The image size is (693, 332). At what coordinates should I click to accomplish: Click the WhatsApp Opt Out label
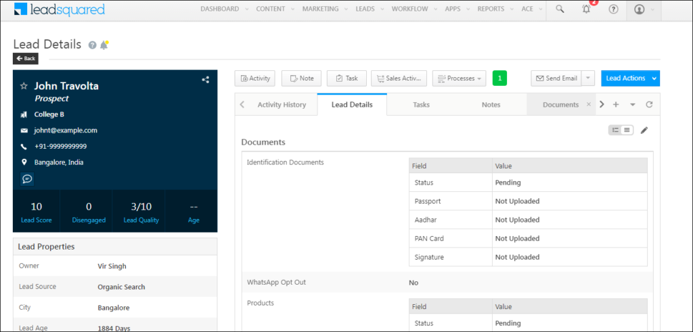click(276, 282)
